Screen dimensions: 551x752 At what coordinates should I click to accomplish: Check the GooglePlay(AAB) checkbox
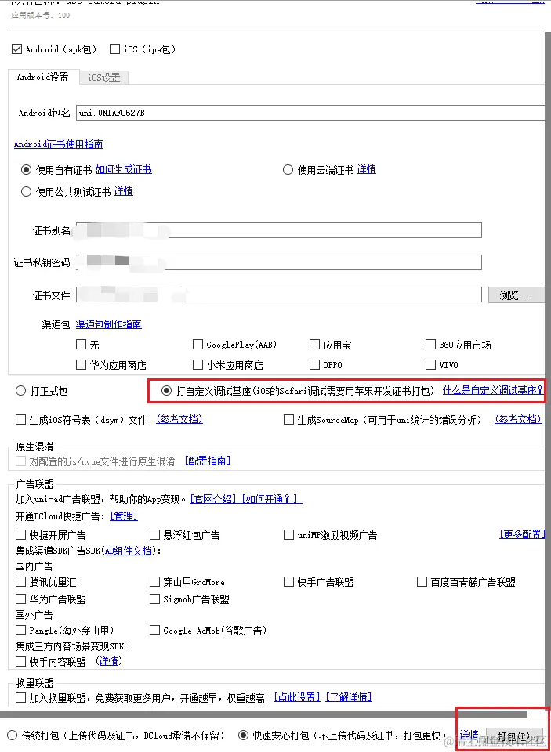click(x=198, y=345)
